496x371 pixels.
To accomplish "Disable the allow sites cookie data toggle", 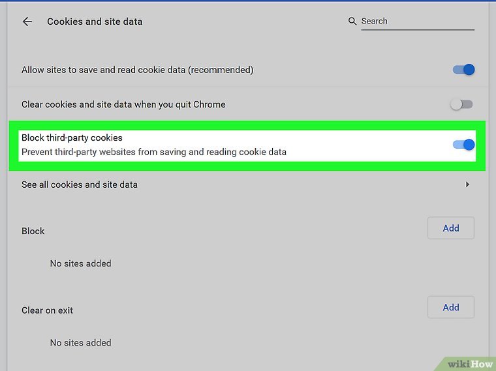I will click(463, 70).
